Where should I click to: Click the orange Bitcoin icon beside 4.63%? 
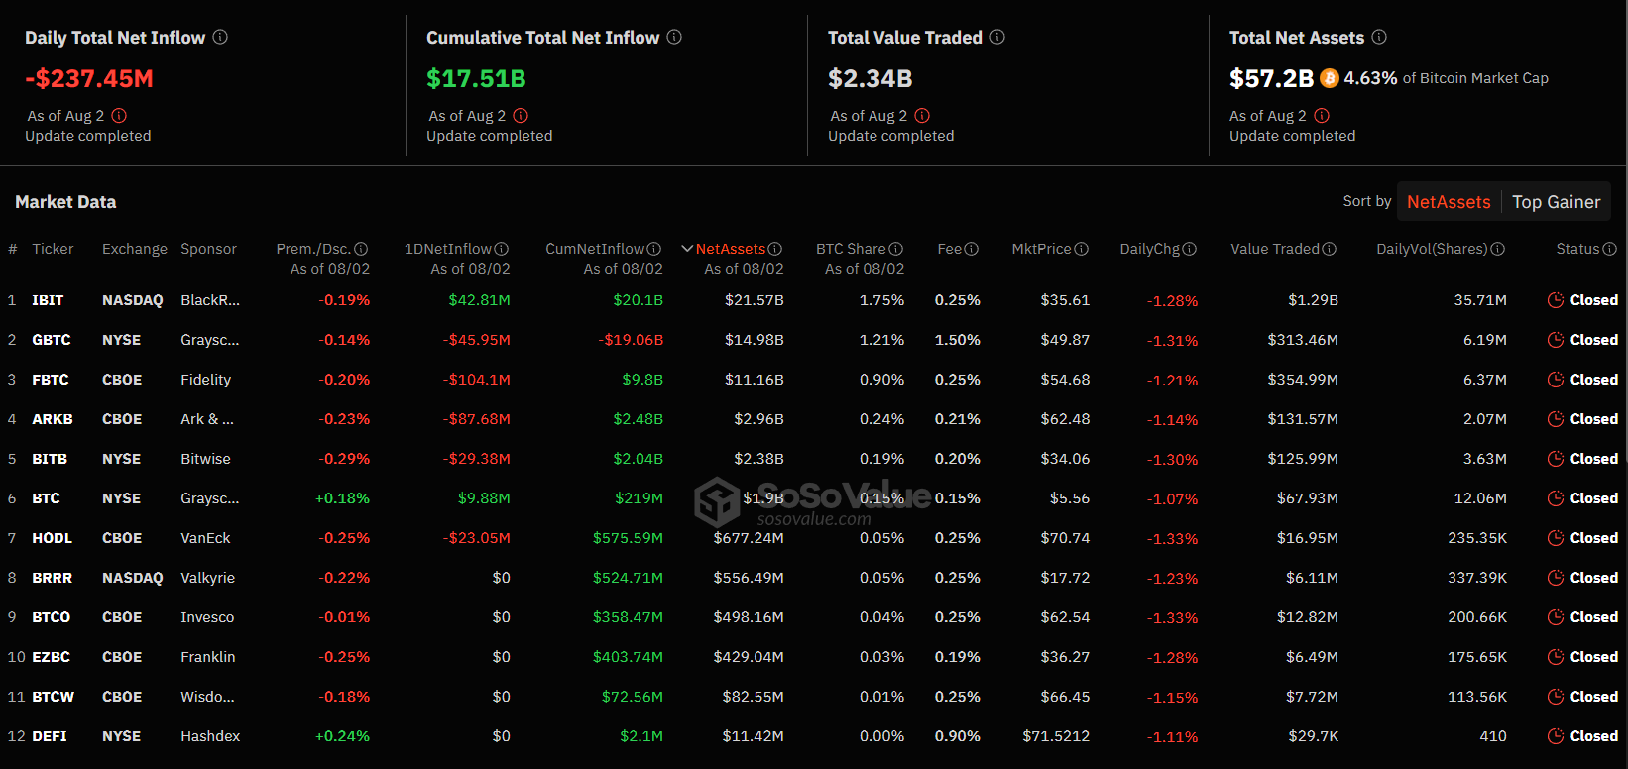point(1329,78)
